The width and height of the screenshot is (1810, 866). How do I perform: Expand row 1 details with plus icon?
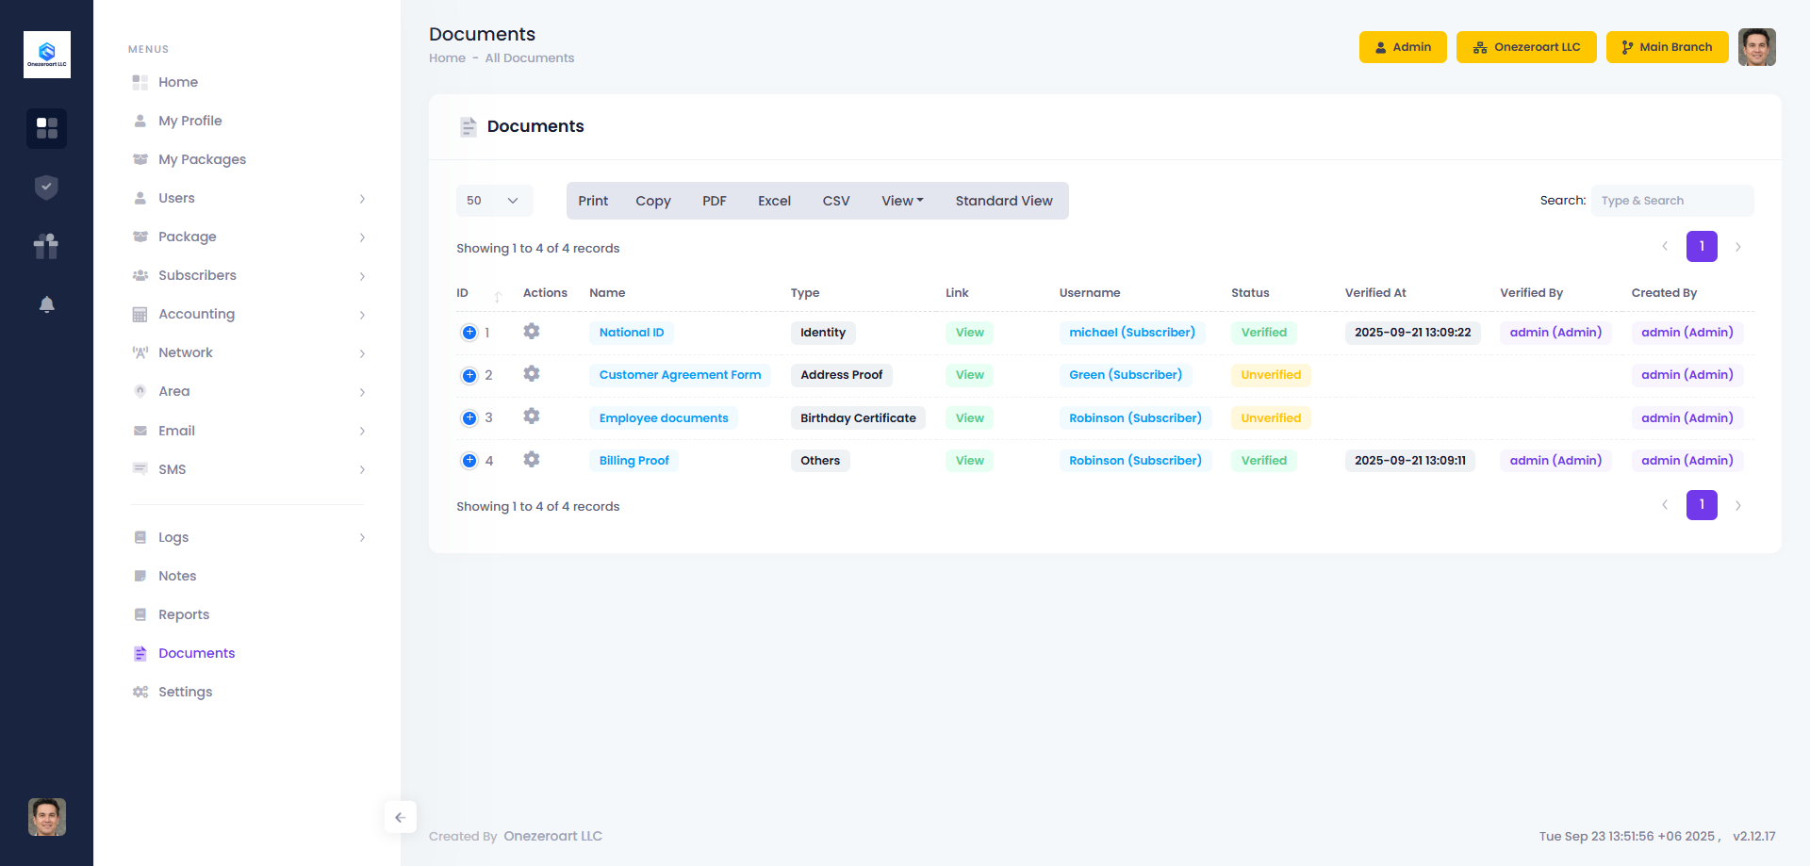(x=469, y=333)
